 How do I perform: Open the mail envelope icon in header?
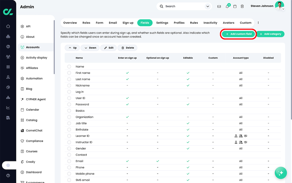(219, 6)
